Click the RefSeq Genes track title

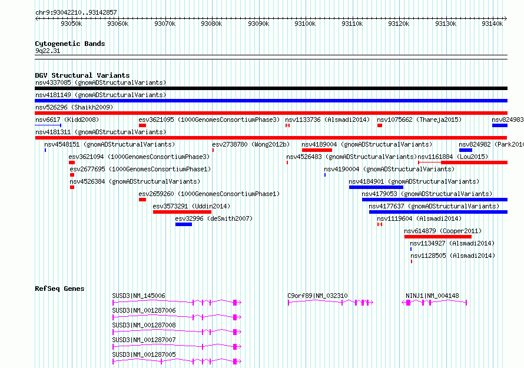(x=59, y=289)
